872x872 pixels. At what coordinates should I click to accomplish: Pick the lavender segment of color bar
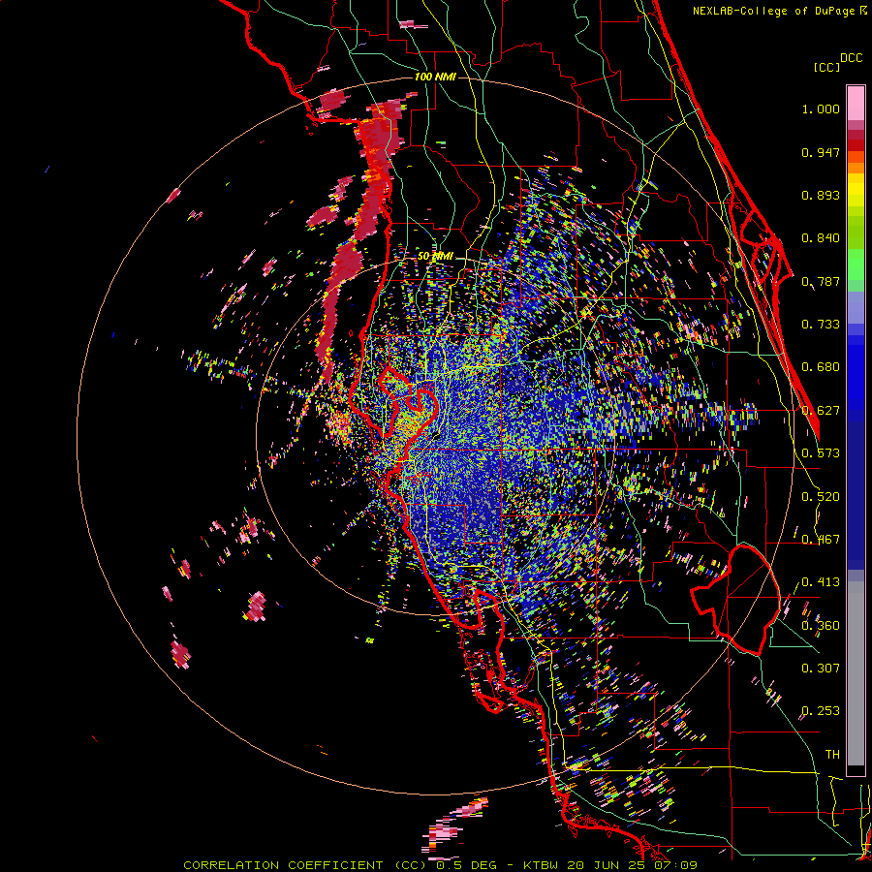point(856,307)
